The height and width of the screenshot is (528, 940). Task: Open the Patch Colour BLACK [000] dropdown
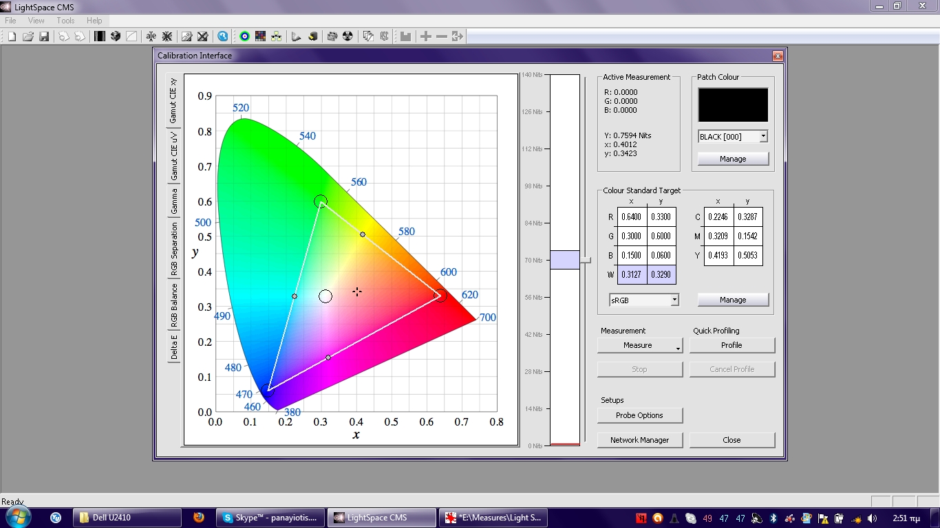762,137
